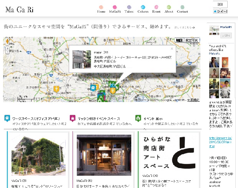Click the green About nav dot icon
Viewport: 238px width, 188px height.
pos(169,7)
